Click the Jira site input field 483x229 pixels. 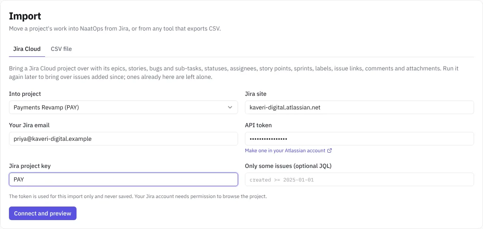coord(359,107)
